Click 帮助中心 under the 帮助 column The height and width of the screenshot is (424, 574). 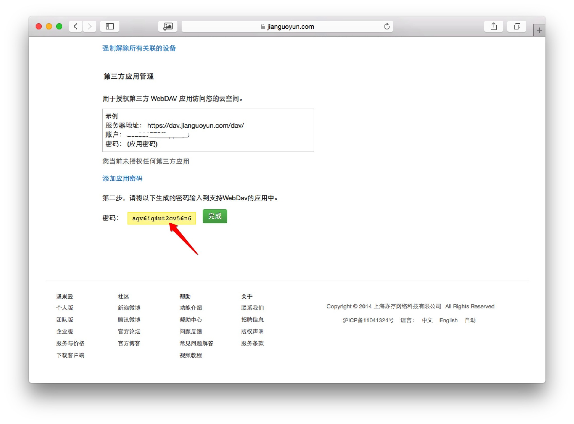click(191, 320)
